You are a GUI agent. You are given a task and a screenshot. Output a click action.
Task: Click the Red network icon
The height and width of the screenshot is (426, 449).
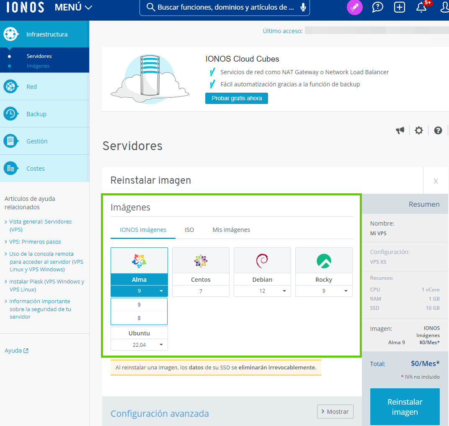pyautogui.click(x=10, y=86)
